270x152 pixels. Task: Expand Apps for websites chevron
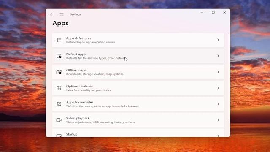pyautogui.click(x=218, y=104)
